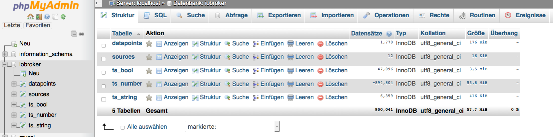Open phpMyAdmin documentation help icon
553x137 pixels.
47,17
